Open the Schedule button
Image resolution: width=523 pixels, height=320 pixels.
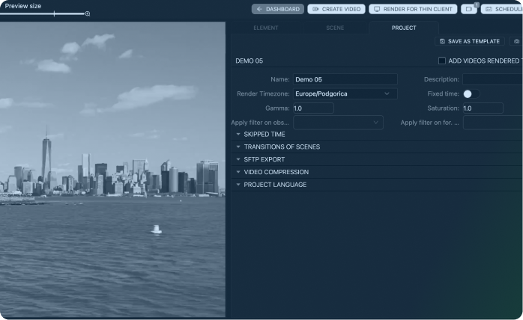pos(502,9)
